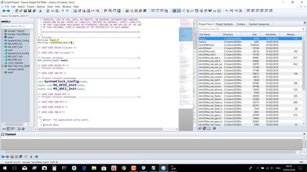Open the View menu
Screen dimensions: 307x172
click(x=58, y=7)
